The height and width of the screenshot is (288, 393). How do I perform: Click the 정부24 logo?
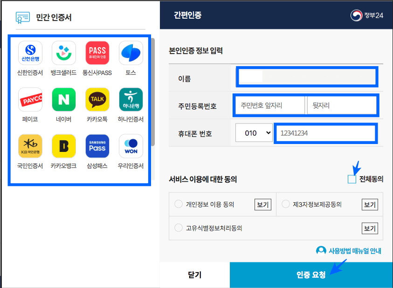tap(367, 15)
